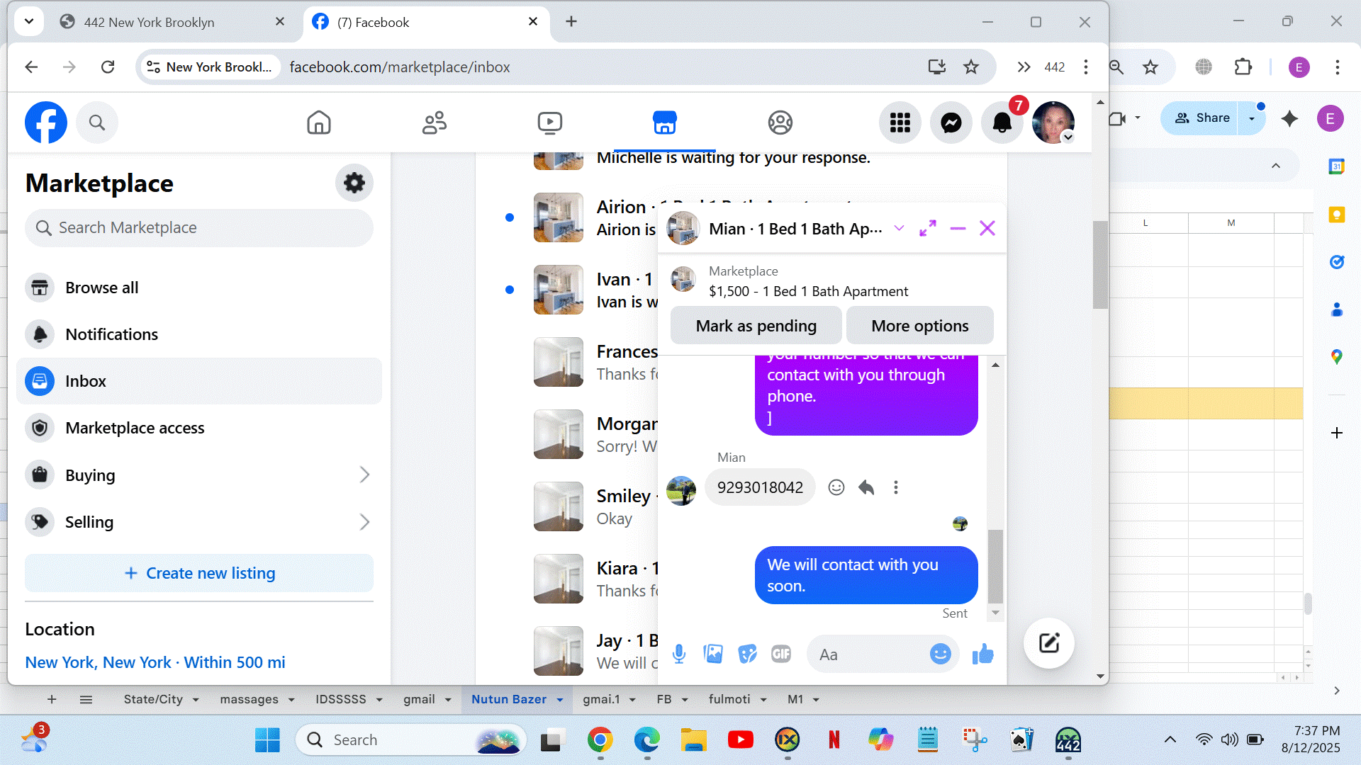Viewport: 1361px width, 765px height.
Task: Reply to Mian's phone number message
Action: coord(866,487)
